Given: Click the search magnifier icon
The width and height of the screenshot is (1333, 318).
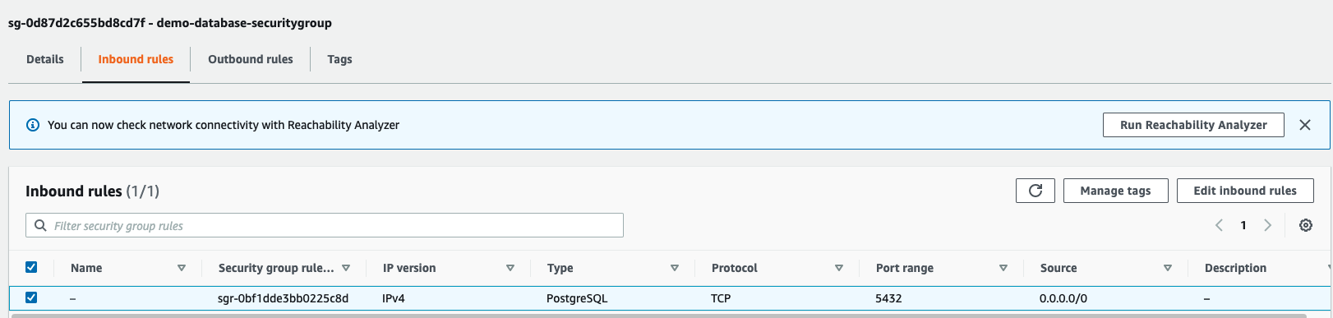Looking at the screenshot, I should [x=40, y=225].
